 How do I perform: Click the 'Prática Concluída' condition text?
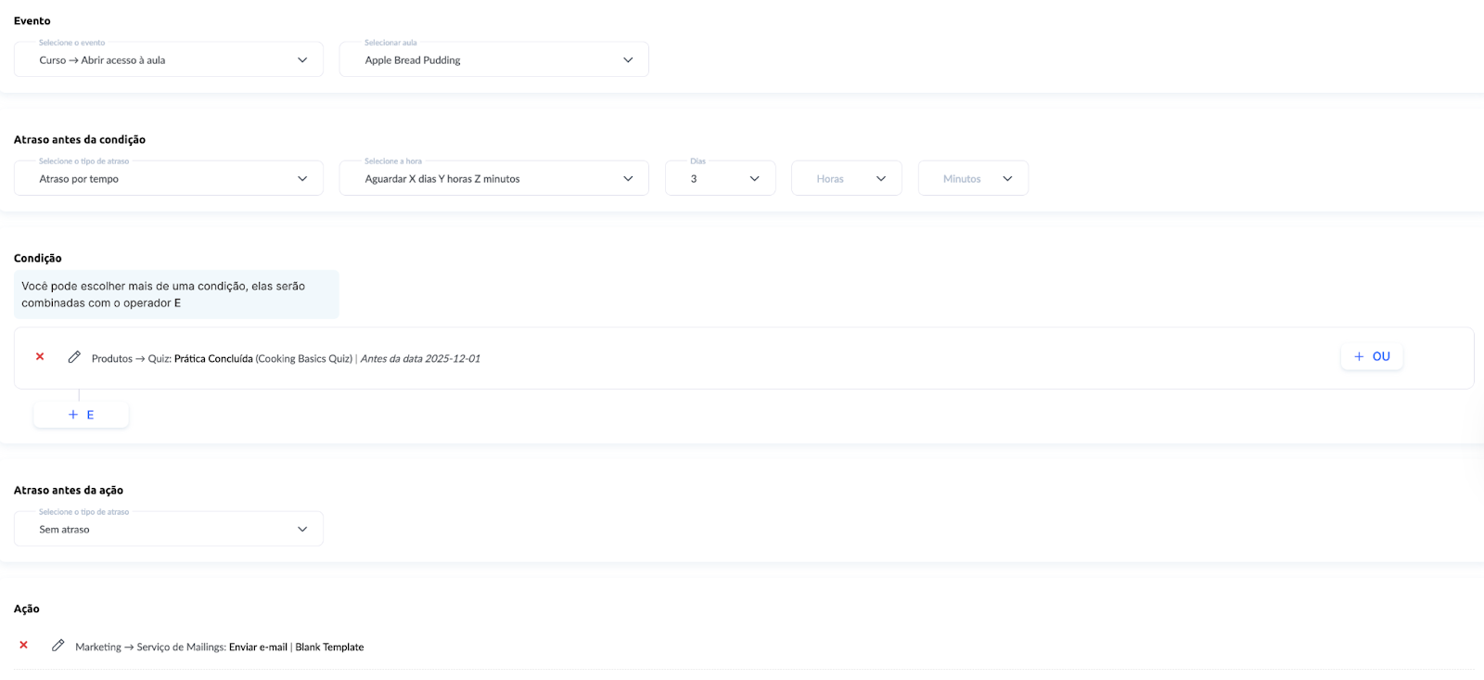213,359
